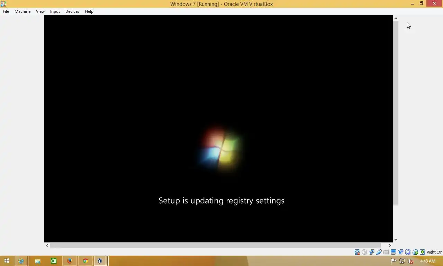Click the vertical scrollbar thumb
Screen dimensions: 443x266
[x=396, y=113]
